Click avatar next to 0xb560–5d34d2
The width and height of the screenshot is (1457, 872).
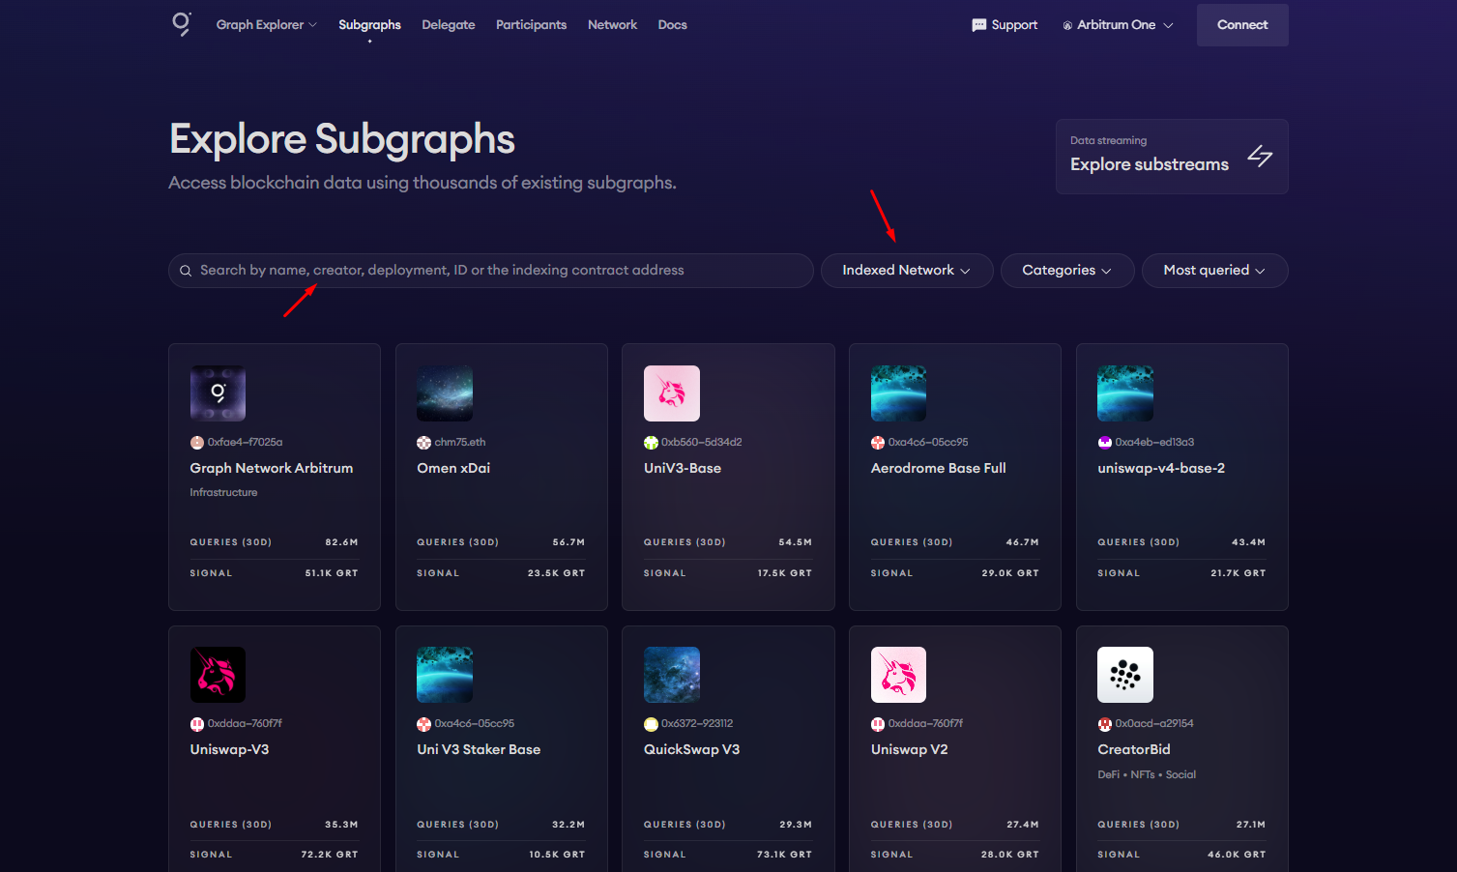[x=651, y=443]
